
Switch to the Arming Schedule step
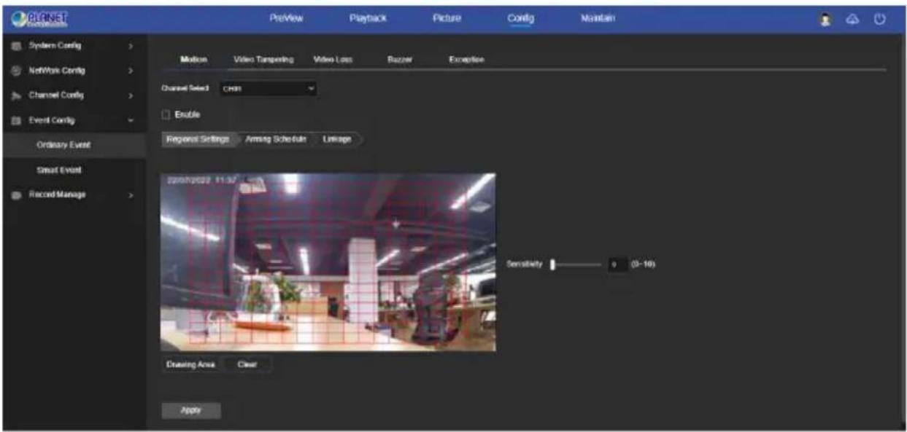pos(276,139)
